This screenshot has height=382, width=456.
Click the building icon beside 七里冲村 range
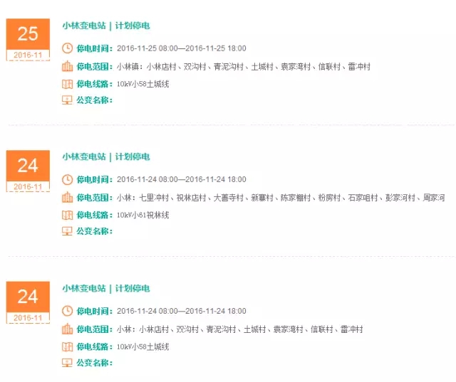67,197
